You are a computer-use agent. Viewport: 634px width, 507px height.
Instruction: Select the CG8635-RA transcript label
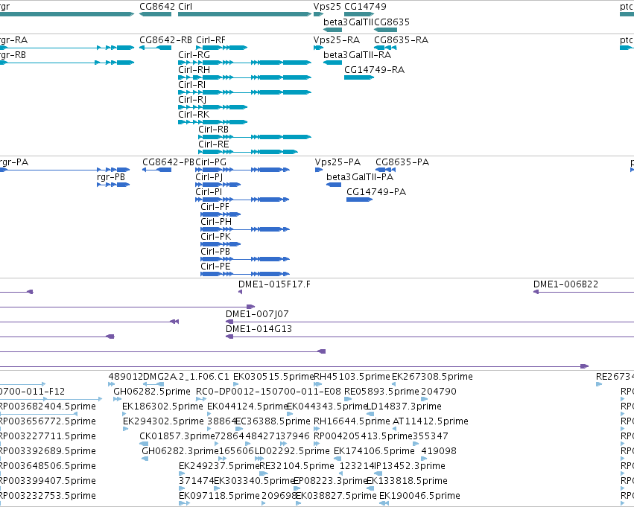(401, 40)
